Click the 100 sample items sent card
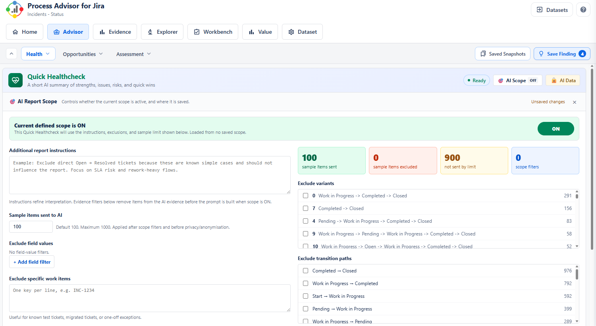The height and width of the screenshot is (326, 596). click(x=332, y=160)
